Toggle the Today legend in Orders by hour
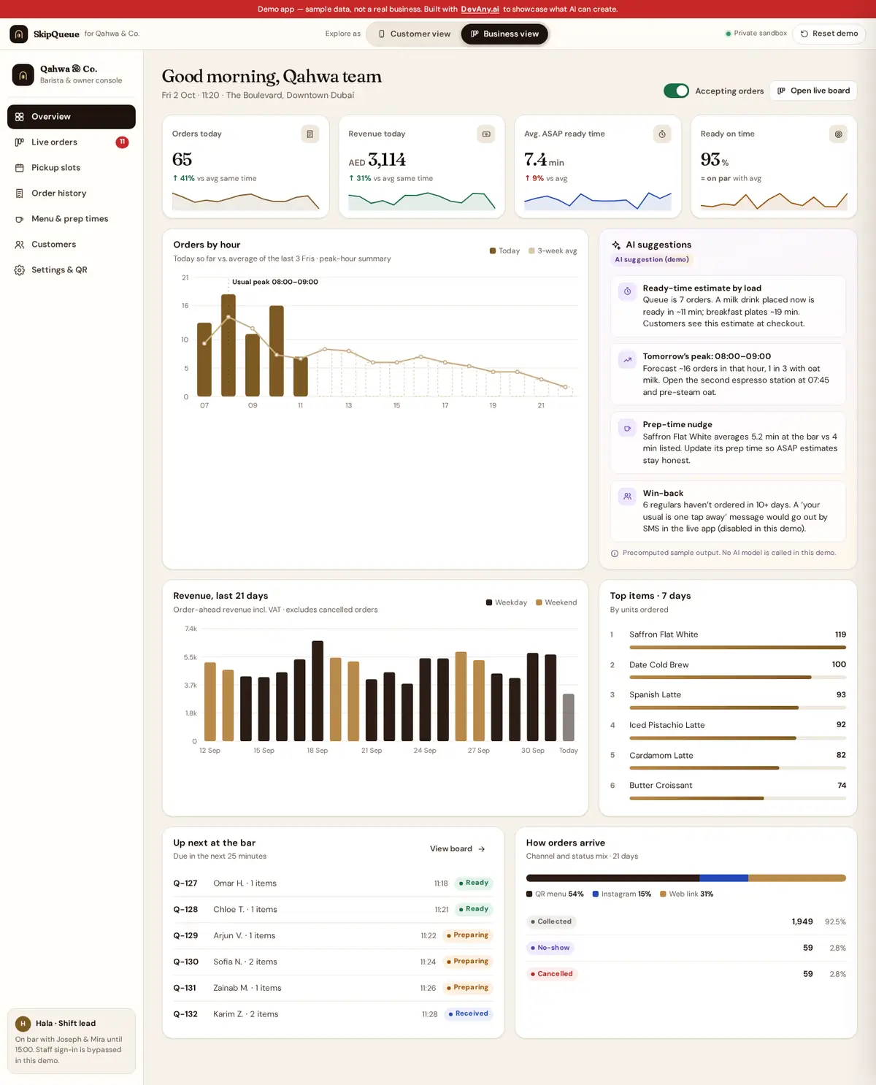Screen dimensions: 876x1085 tap(504, 251)
